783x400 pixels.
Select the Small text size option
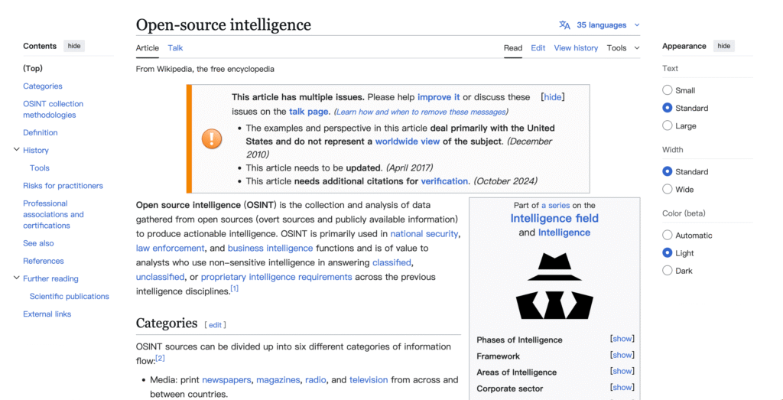[668, 90]
